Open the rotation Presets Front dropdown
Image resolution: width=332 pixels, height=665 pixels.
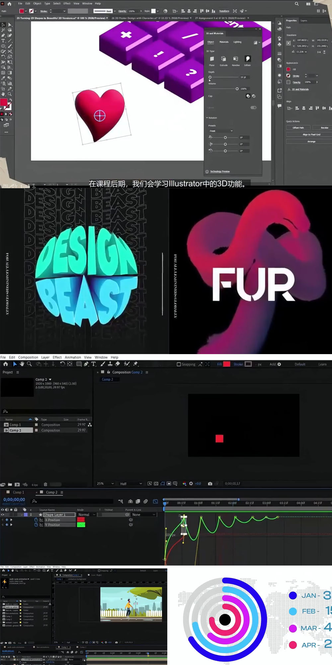[221, 131]
